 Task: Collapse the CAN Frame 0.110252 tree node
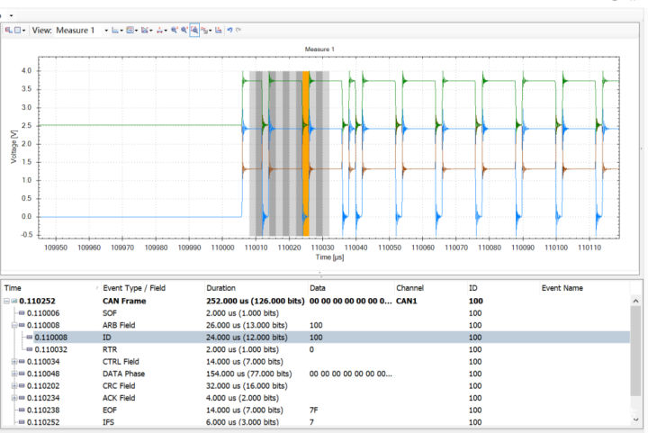pos(6,302)
